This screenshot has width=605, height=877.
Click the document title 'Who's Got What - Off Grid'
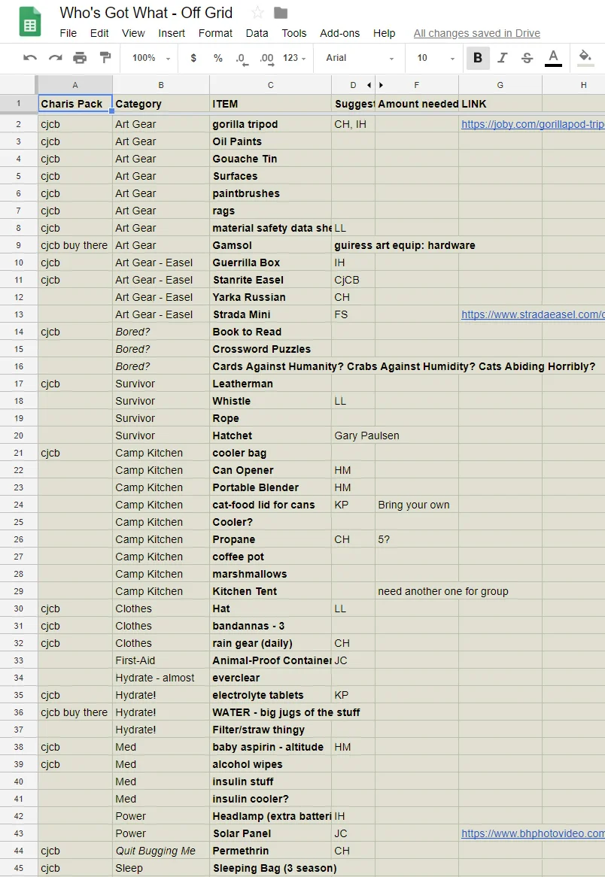(x=146, y=12)
